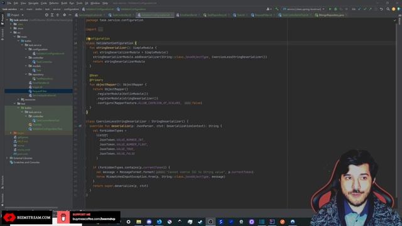Collapse the repository package node
402x226 pixels.
coord(26,75)
